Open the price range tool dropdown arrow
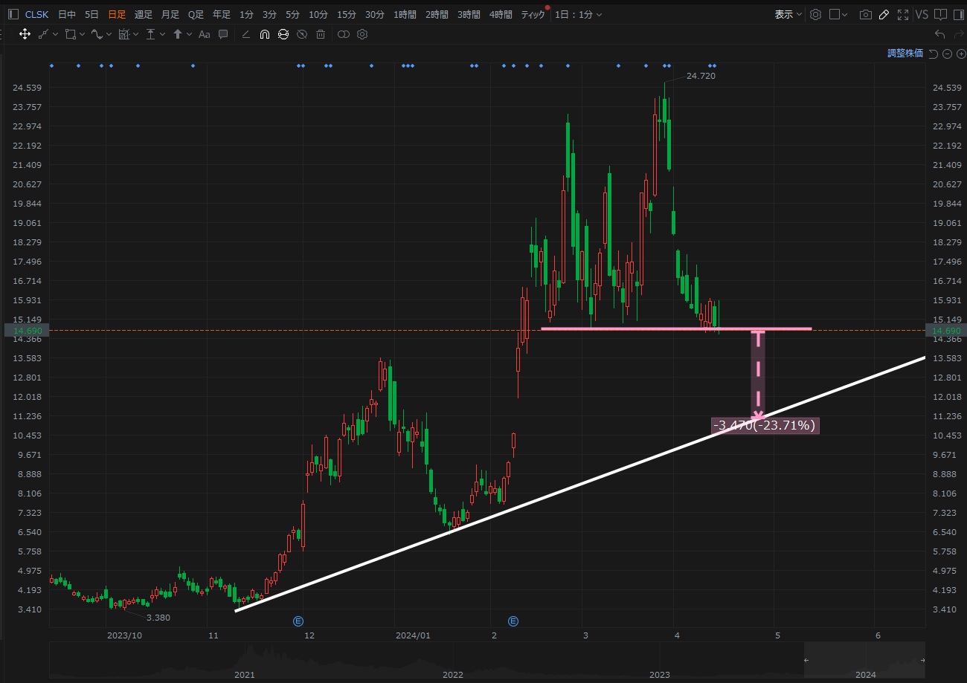Screen dimensions: 967x683 (x=162, y=34)
